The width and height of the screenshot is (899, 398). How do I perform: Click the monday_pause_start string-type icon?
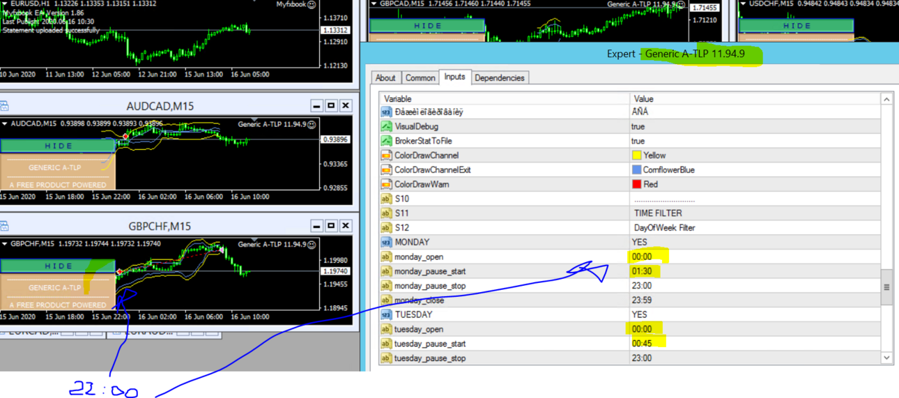[x=386, y=271]
